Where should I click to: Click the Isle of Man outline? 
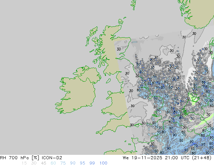point(108,81)
